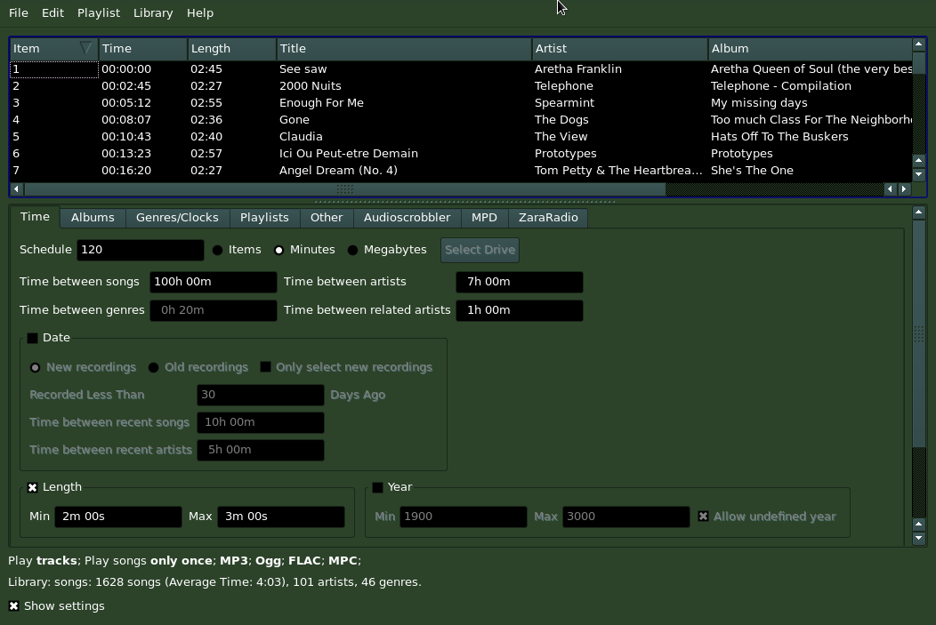Focus the Time between songs field
936x625 pixels.
click(x=214, y=282)
